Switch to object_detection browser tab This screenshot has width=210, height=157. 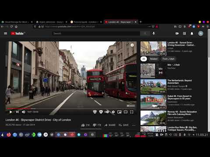click(x=52, y=22)
